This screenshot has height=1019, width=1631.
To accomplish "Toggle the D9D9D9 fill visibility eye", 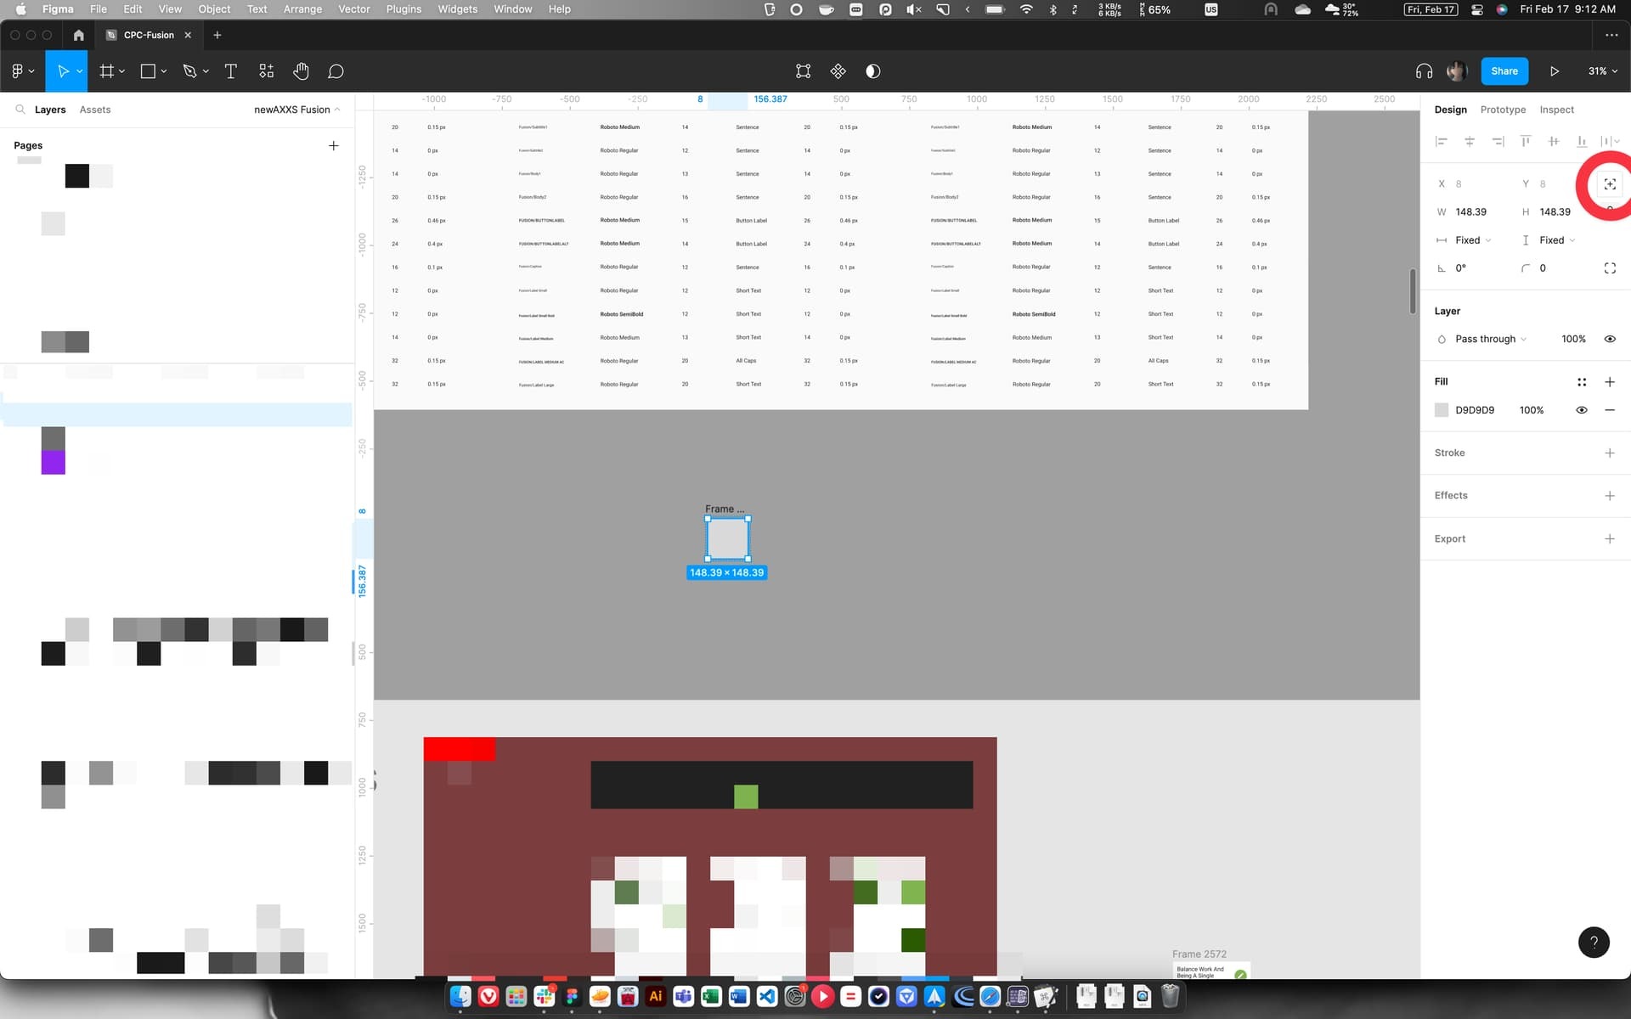I will coord(1582,410).
